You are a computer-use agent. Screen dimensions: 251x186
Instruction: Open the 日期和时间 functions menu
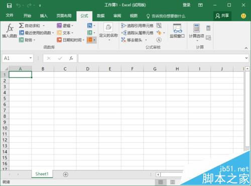(70, 40)
